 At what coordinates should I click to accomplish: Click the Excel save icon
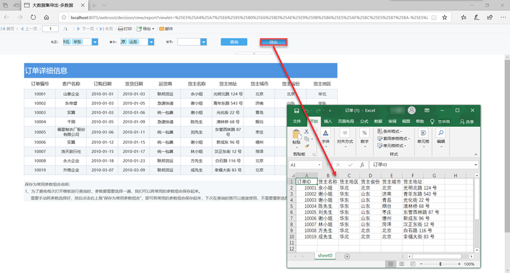(x=297, y=111)
